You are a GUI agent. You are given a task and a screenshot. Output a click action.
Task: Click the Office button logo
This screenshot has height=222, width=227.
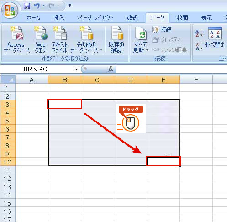[10, 11]
